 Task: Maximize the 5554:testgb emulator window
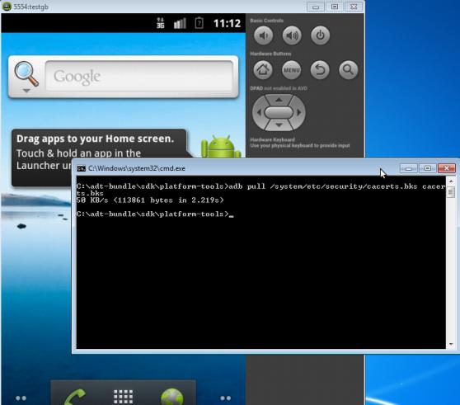[x=335, y=7]
